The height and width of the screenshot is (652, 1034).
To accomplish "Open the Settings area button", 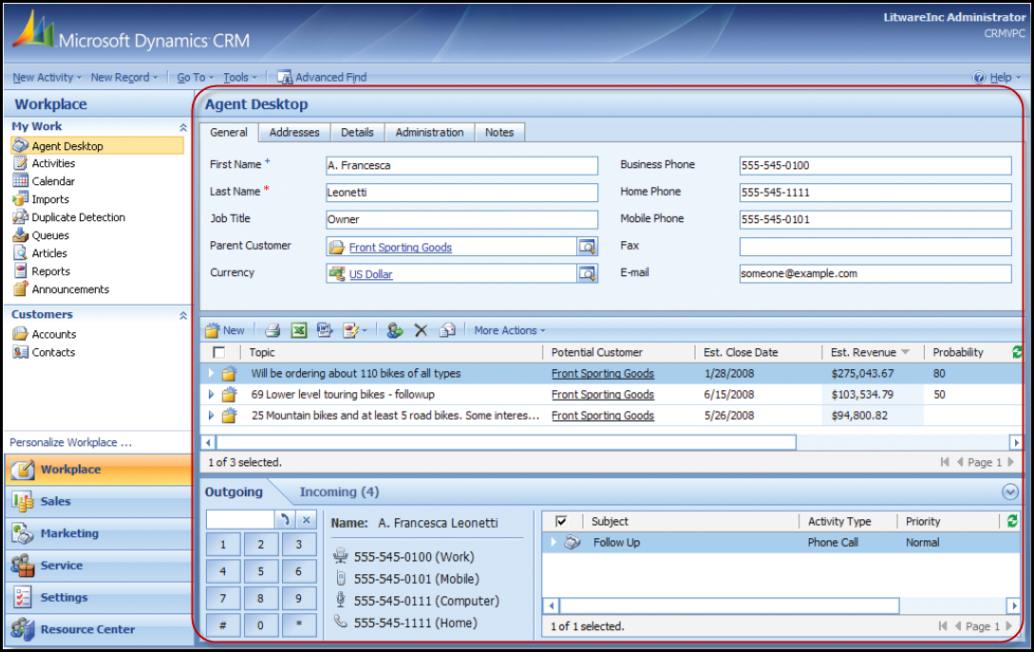I will coord(98,597).
